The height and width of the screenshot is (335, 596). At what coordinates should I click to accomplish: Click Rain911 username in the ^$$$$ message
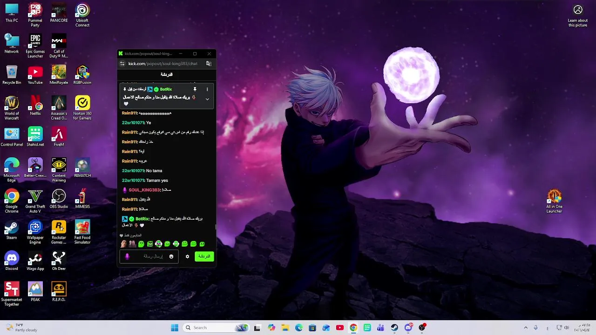[x=129, y=113]
